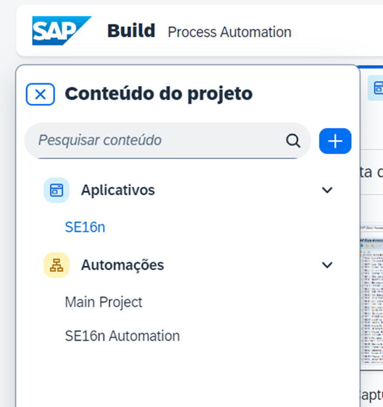Click the Aplicativos section label

click(x=118, y=190)
